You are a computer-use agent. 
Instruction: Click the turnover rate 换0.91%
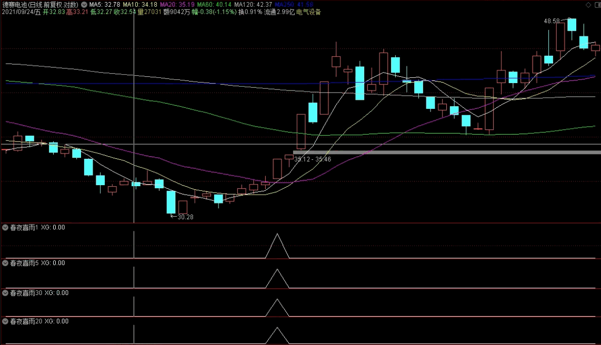click(251, 12)
